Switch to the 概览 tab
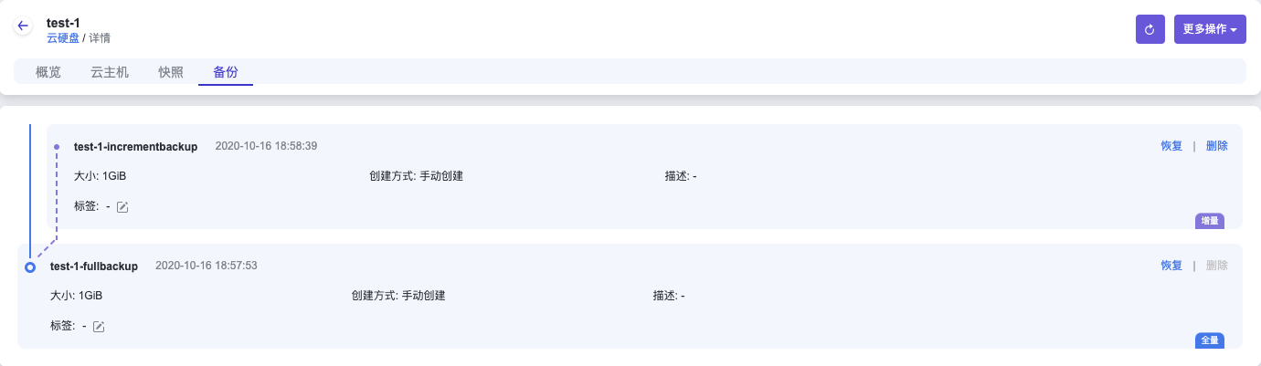 point(48,72)
